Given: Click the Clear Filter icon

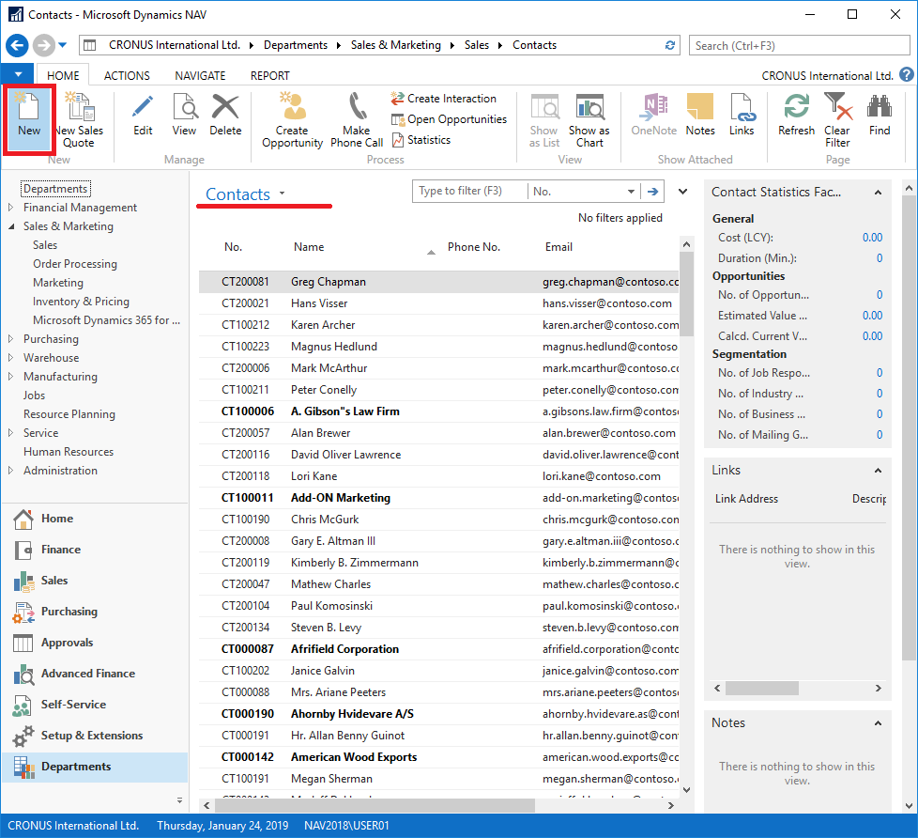Looking at the screenshot, I should coord(836,117).
